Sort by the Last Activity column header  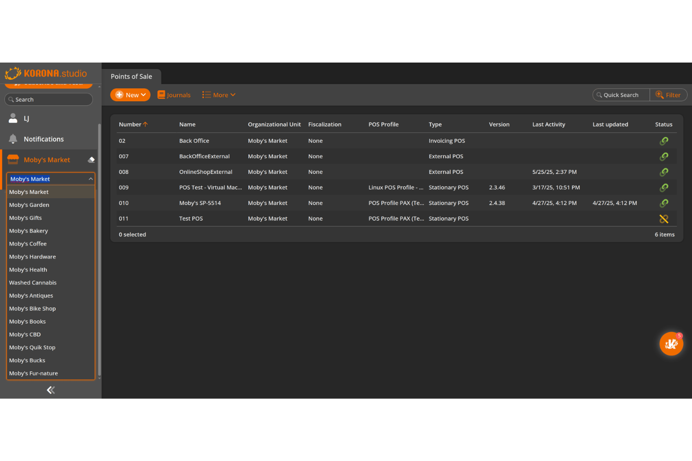click(548, 124)
